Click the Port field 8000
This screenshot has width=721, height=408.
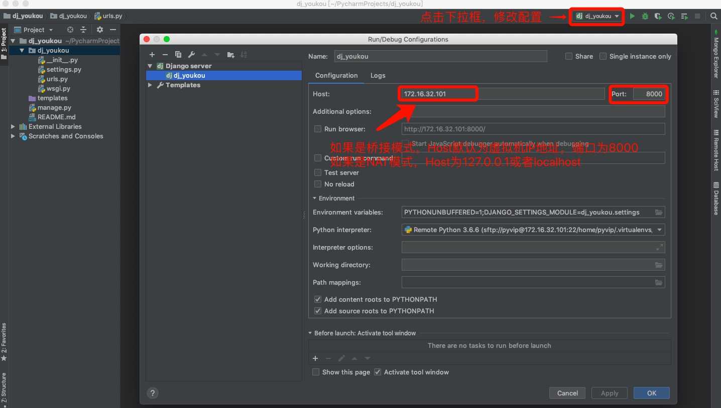(x=649, y=94)
